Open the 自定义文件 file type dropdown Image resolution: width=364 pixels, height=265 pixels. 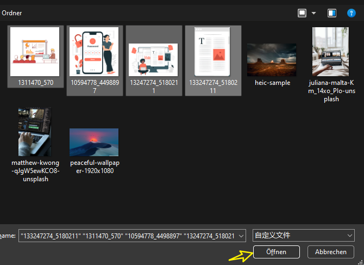click(x=303, y=236)
